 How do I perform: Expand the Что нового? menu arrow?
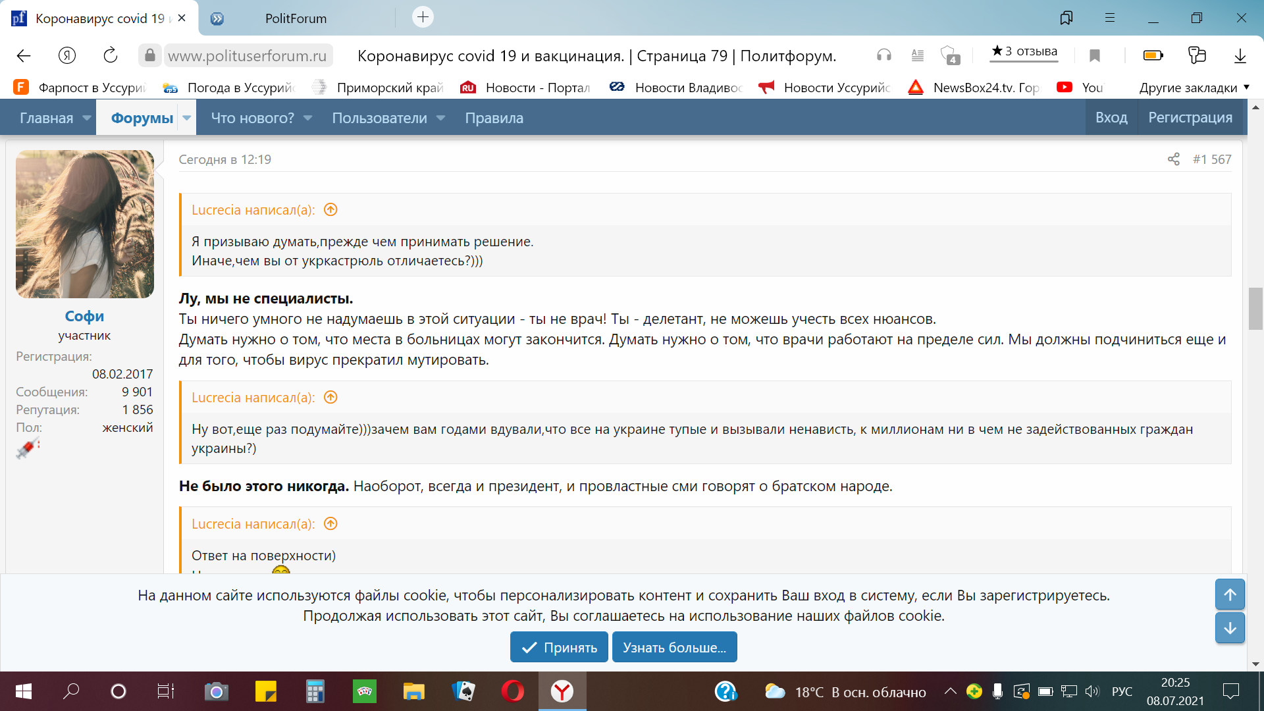click(x=307, y=118)
